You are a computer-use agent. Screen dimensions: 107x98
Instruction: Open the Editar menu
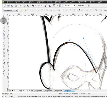click(x=18, y=2)
